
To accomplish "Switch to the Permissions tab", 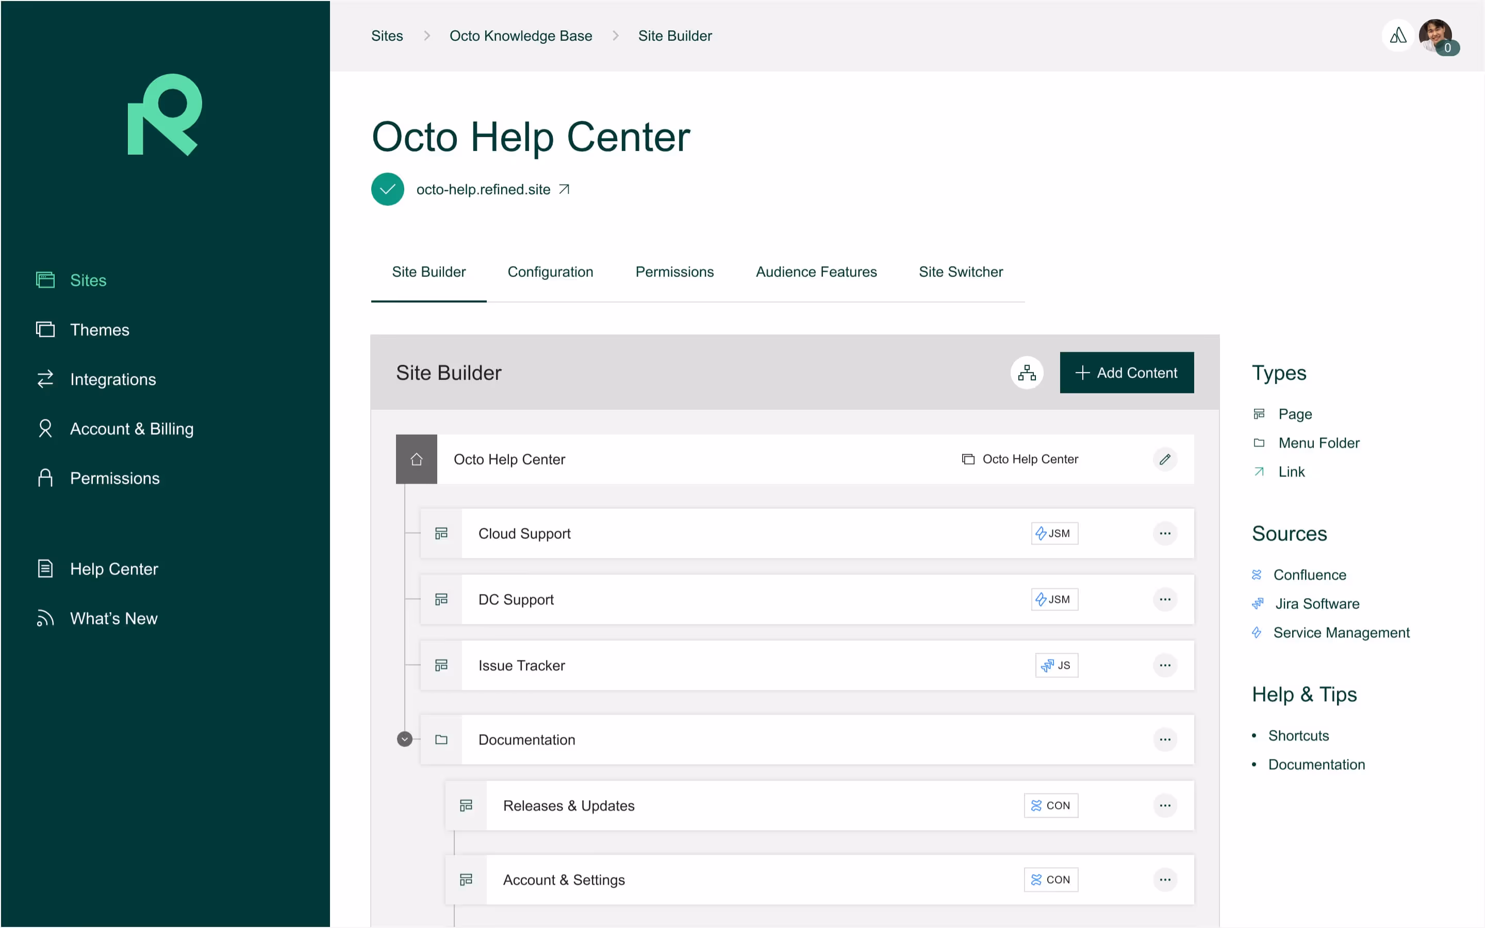I will [674, 272].
